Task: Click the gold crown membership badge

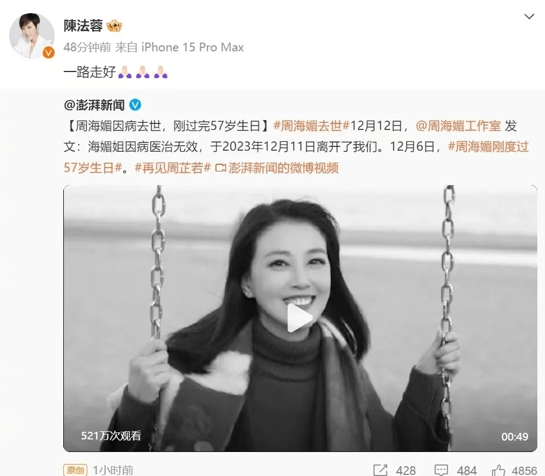Action: [114, 26]
